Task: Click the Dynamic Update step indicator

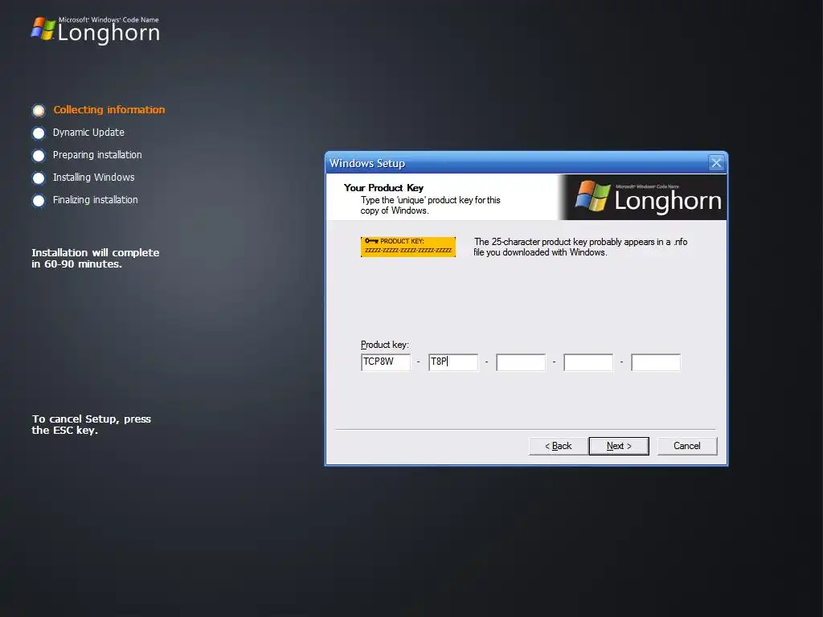Action: 39,133
